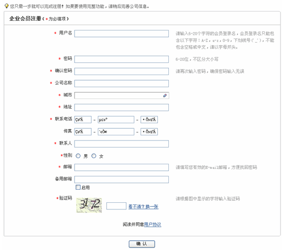285x250 pixels.
Task: Click the captcha image showing 3172
Action: pos(89,205)
